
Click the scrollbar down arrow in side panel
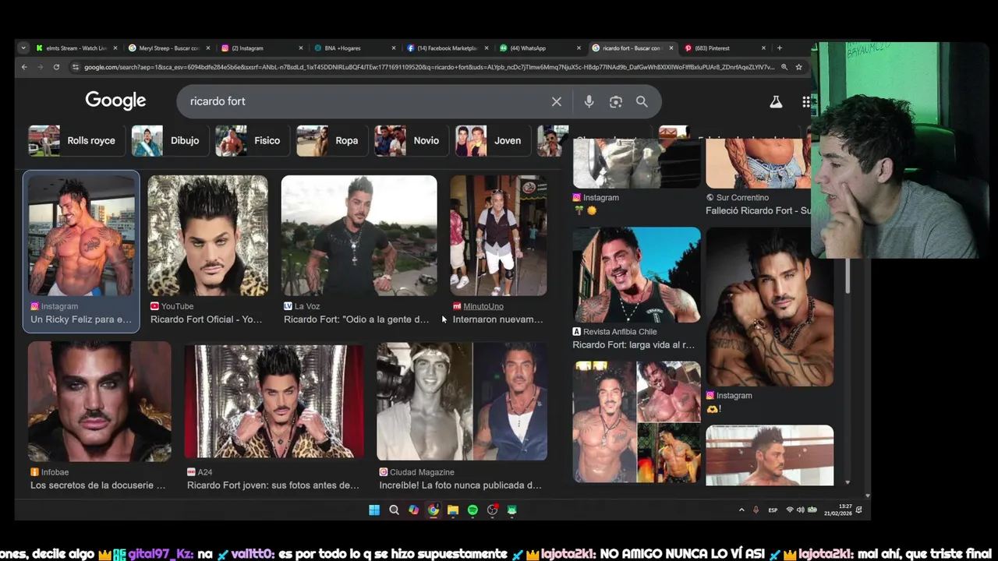(848, 482)
